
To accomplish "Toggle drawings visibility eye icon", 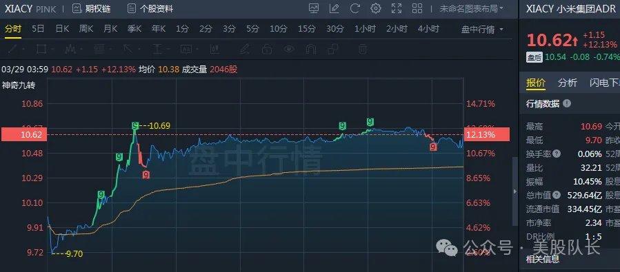I will click(x=289, y=49).
